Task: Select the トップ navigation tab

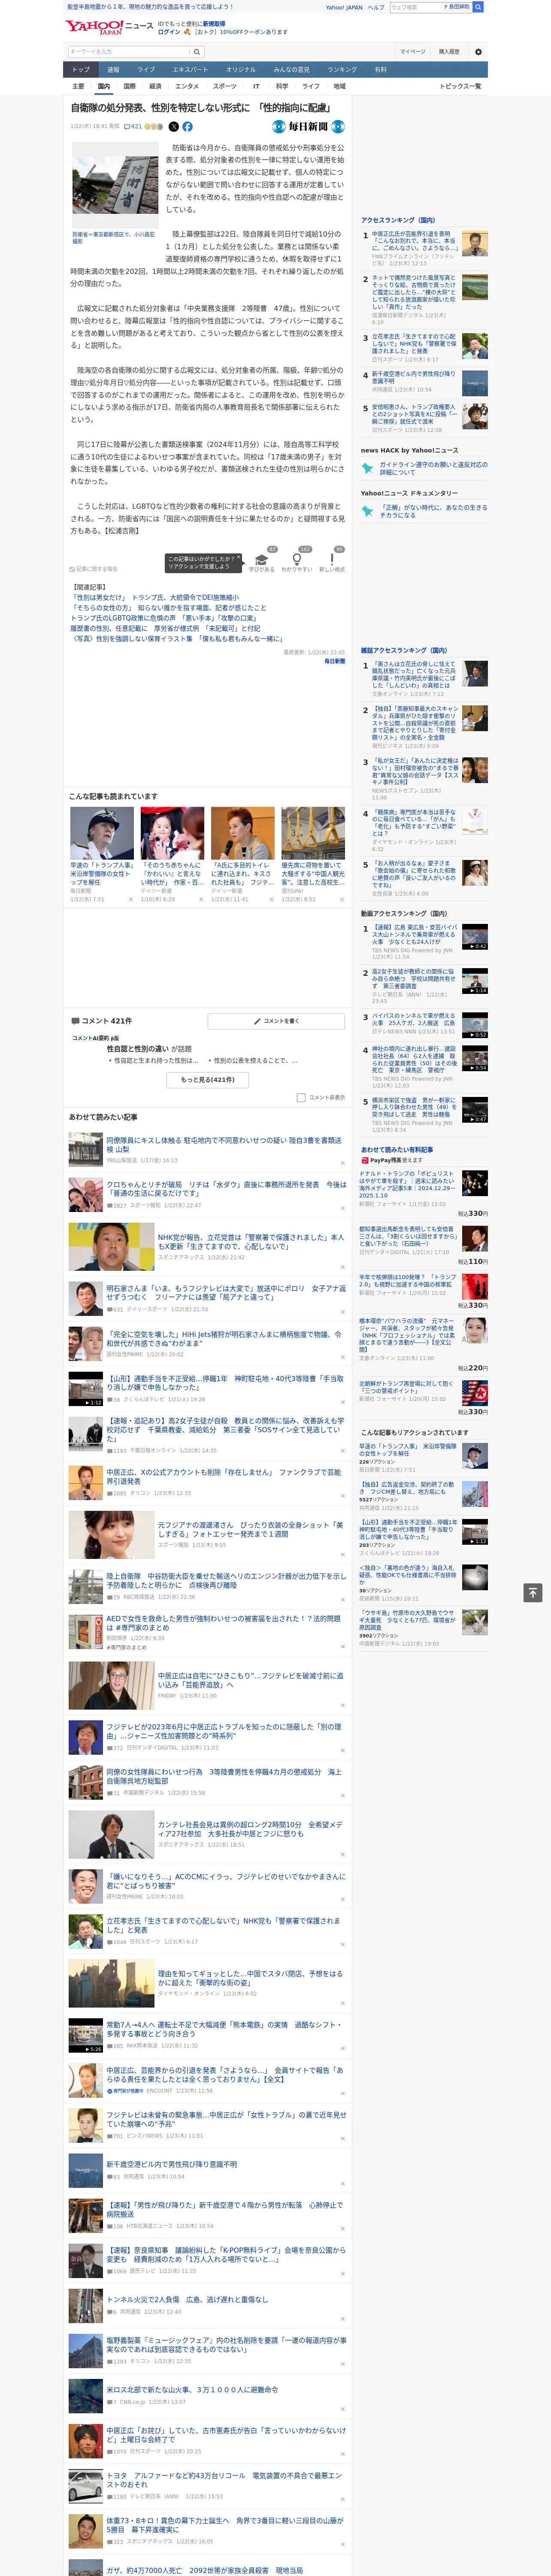Action: 81,70
